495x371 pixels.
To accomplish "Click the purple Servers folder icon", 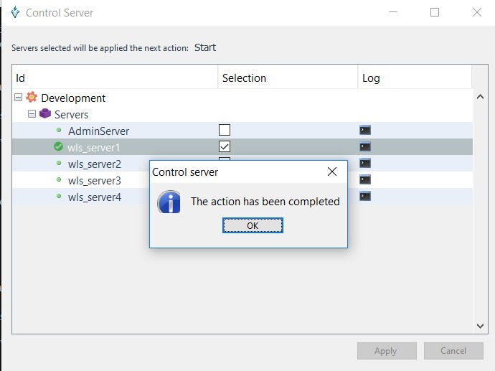I will [45, 114].
